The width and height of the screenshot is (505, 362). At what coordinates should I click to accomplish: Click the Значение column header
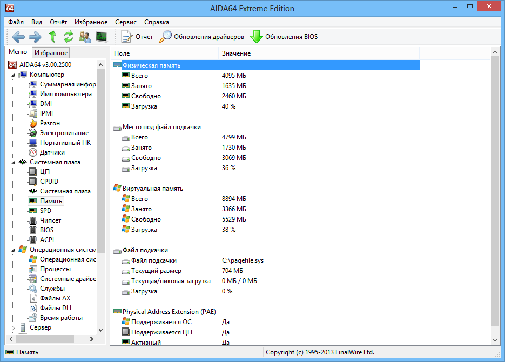(319, 53)
